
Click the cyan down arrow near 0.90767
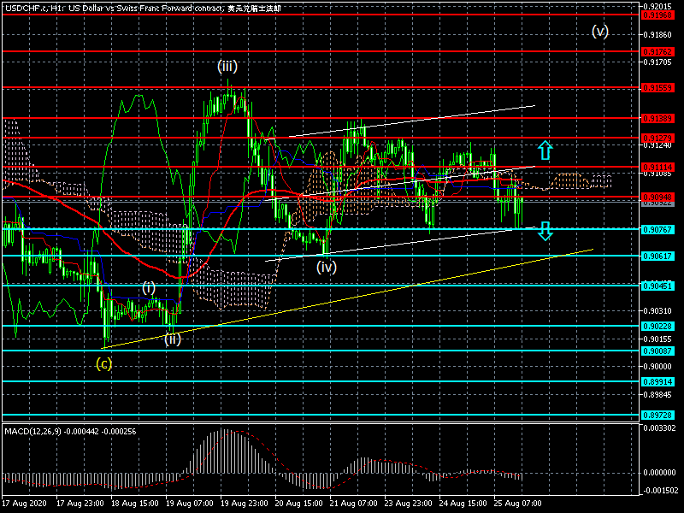pos(545,231)
